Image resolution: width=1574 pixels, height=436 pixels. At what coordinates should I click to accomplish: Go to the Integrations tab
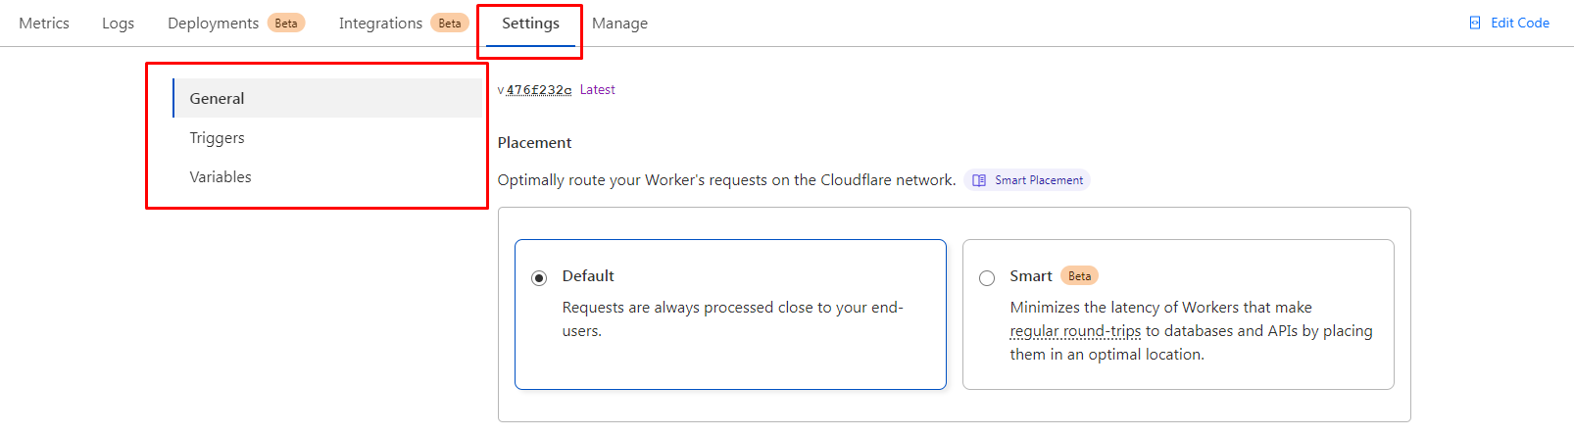[x=380, y=23]
